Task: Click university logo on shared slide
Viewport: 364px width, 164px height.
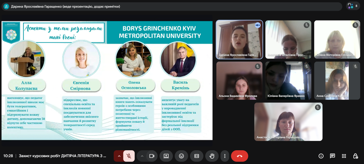Action: [11, 32]
